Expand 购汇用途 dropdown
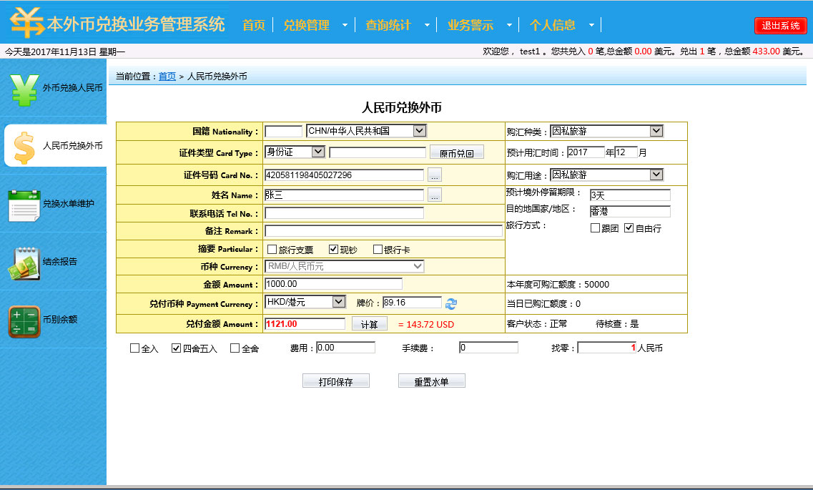813x490 pixels. point(606,175)
